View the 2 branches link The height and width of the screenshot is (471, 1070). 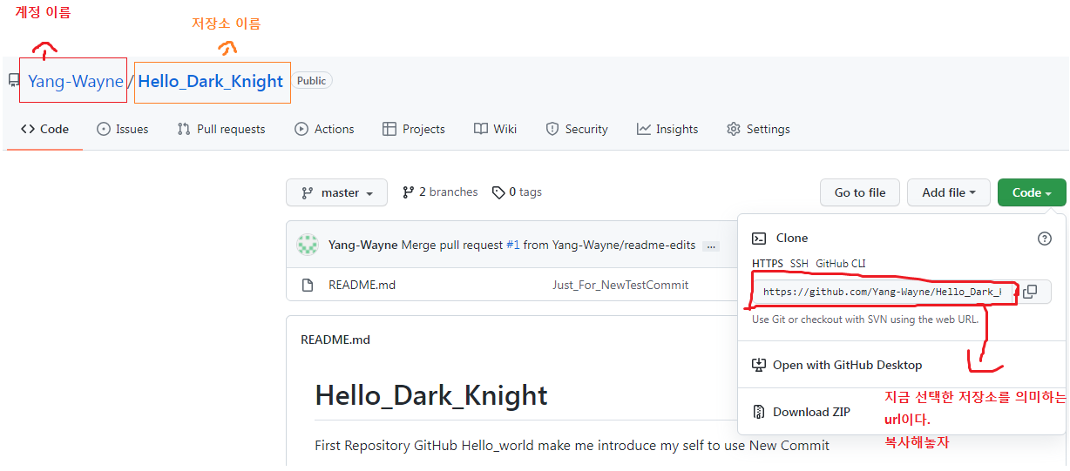[x=440, y=192]
